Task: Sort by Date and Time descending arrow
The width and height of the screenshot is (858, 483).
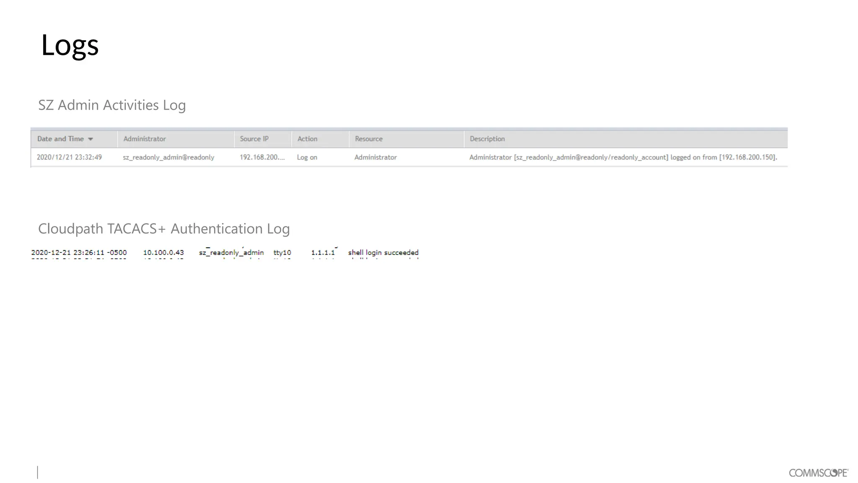Action: pyautogui.click(x=90, y=139)
